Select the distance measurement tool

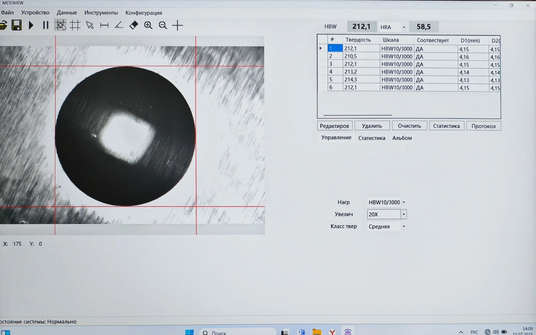click(x=104, y=25)
